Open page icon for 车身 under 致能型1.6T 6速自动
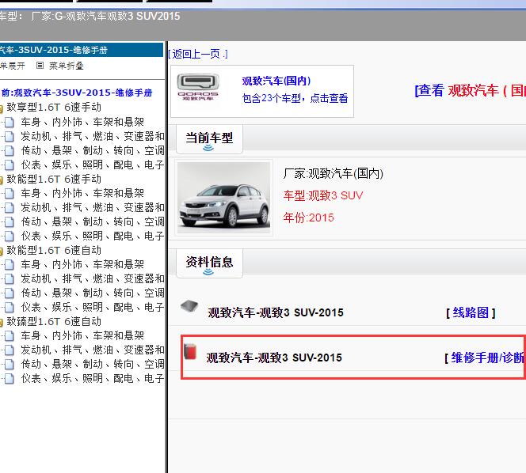526x473 pixels. (10, 265)
